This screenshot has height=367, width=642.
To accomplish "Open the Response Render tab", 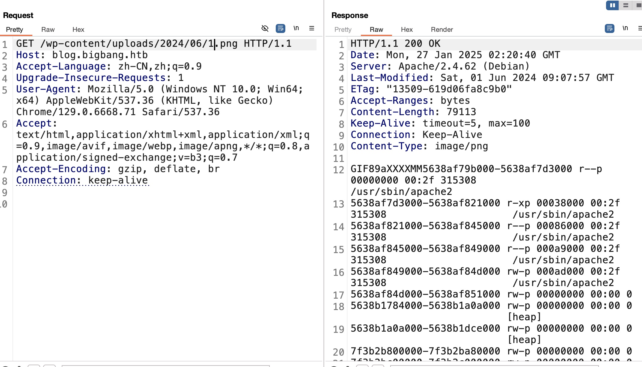I will click(442, 29).
